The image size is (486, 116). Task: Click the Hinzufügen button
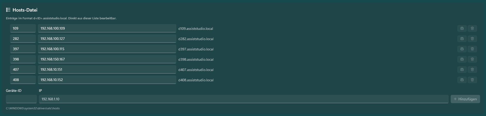[465, 99]
